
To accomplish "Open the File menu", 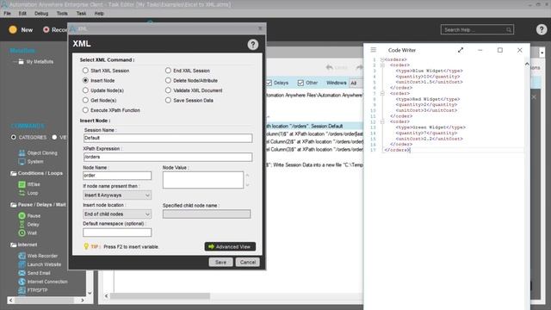I will tap(7, 14).
